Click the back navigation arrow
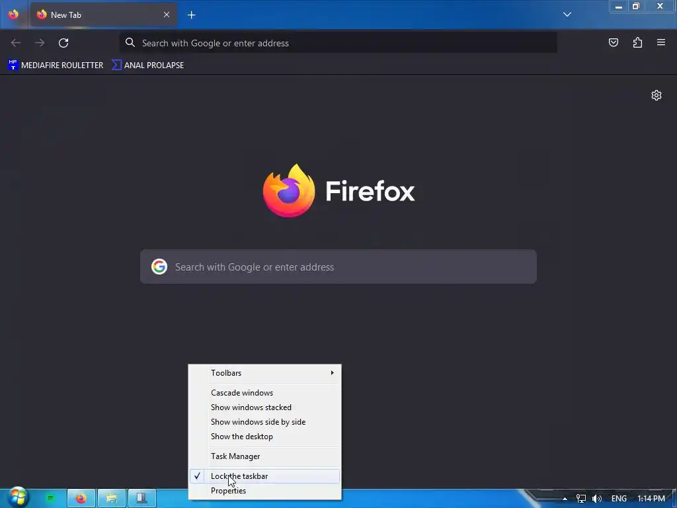Image resolution: width=677 pixels, height=508 pixels. point(16,43)
